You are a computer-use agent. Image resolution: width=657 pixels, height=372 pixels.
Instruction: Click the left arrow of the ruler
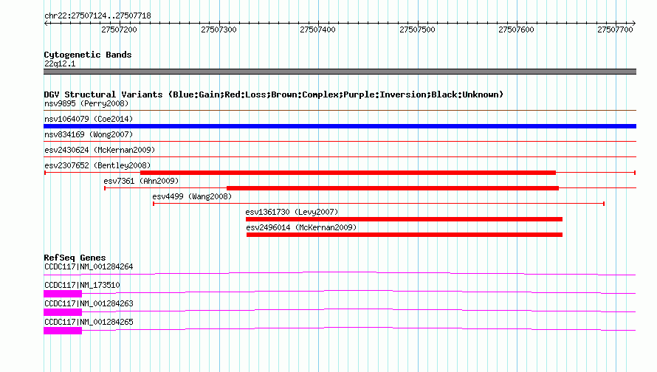tap(47, 23)
